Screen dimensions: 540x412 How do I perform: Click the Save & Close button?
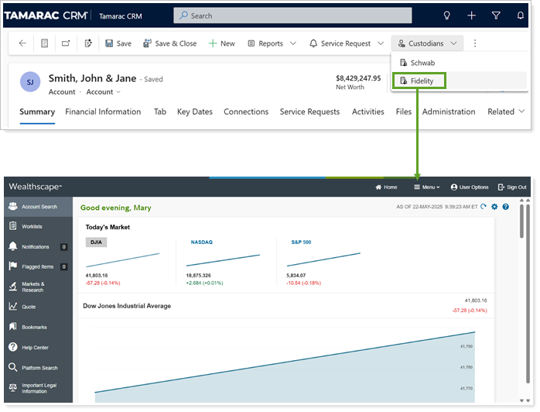(169, 43)
